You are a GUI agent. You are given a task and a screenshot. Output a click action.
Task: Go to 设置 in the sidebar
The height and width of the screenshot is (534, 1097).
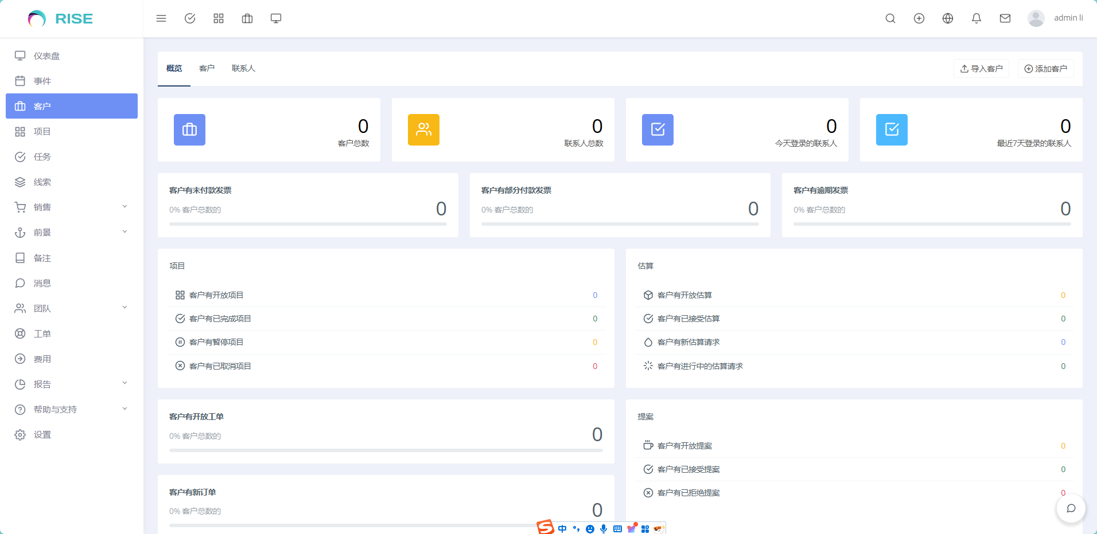tap(42, 435)
